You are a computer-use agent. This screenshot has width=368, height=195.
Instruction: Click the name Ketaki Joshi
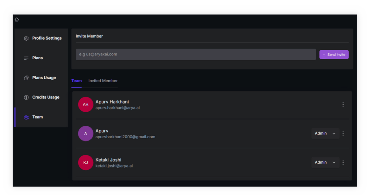click(x=108, y=160)
